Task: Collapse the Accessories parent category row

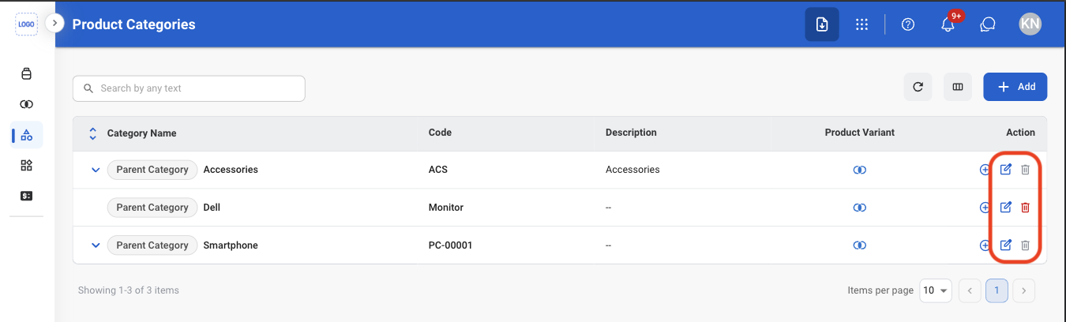Action: [x=96, y=170]
